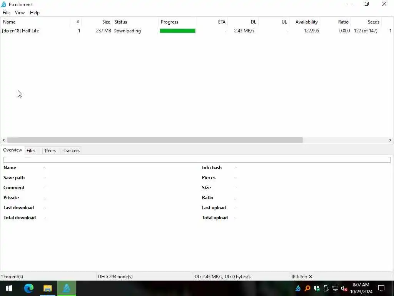
Task: Click the horizontal scrollbar thumb
Action: click(155, 140)
